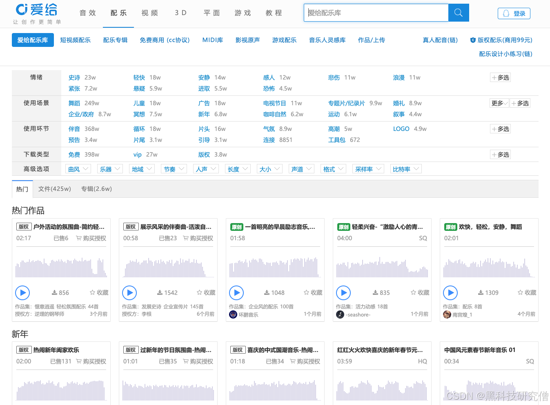Viewport: 550px width, 405px height.
Task: Open the 大小 dropdown
Action: pyautogui.click(x=269, y=169)
